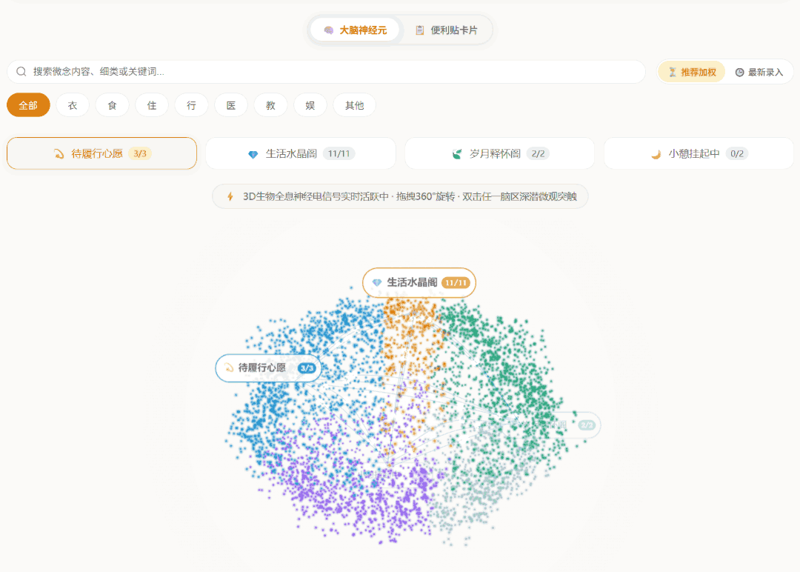Filter by the 食 category
800x572 pixels.
point(113,105)
